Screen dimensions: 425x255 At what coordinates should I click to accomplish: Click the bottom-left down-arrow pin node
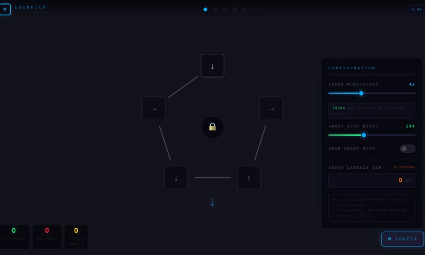pos(176,177)
